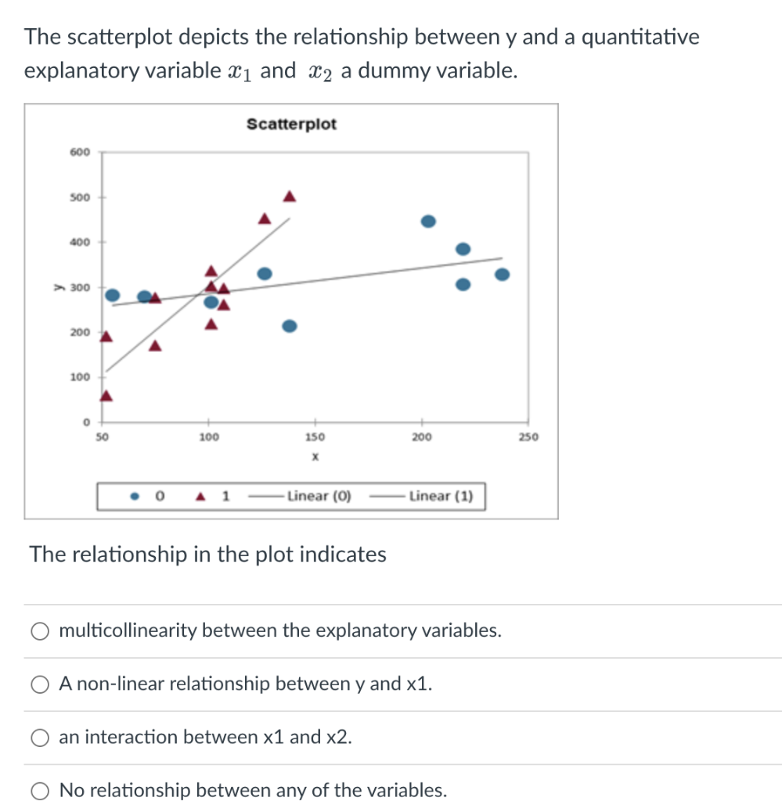This screenshot has height=801, width=782.
Task: Click the lowest red triangle near y=60
Action: point(106,395)
